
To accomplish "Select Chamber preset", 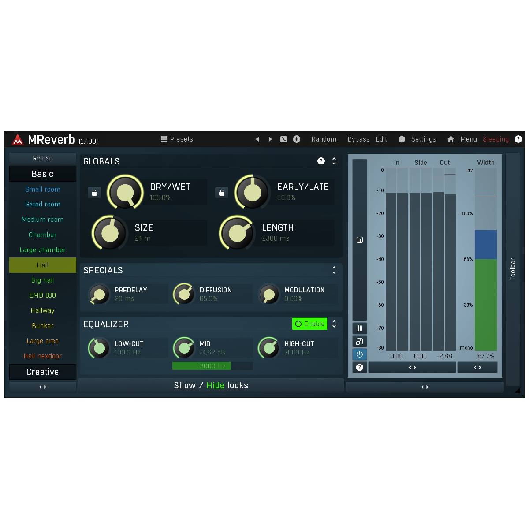I will pos(43,235).
